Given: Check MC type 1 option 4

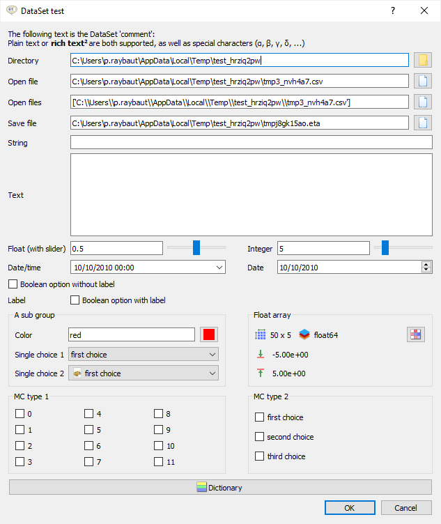Looking at the screenshot, I should pyautogui.click(x=89, y=414).
